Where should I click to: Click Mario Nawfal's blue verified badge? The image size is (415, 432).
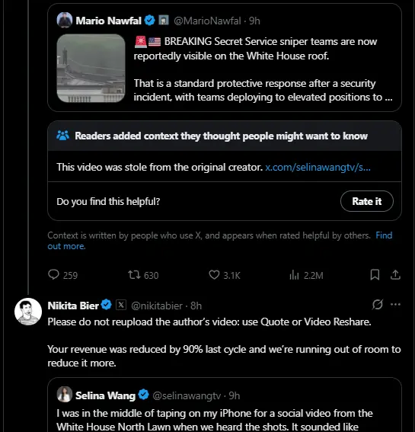coord(149,21)
